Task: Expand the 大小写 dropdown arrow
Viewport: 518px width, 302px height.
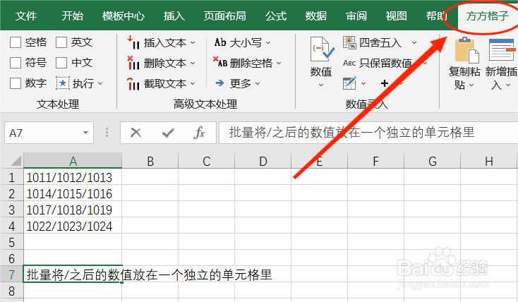Action: [268, 43]
